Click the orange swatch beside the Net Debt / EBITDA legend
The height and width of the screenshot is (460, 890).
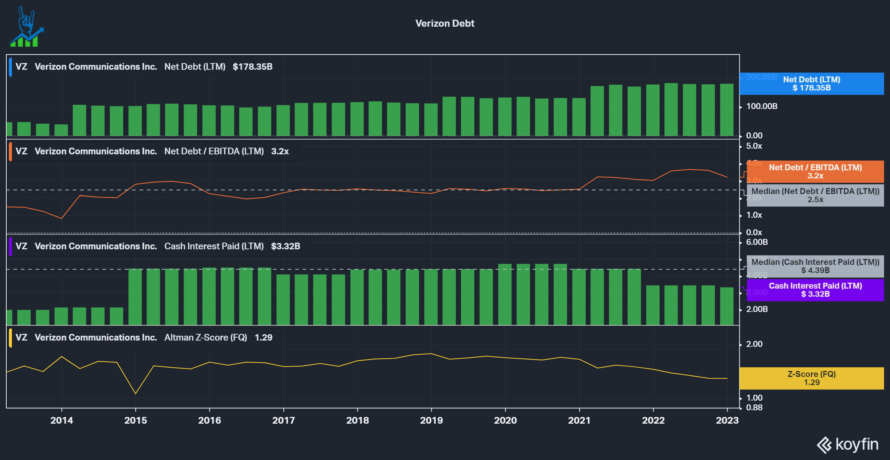[10, 151]
